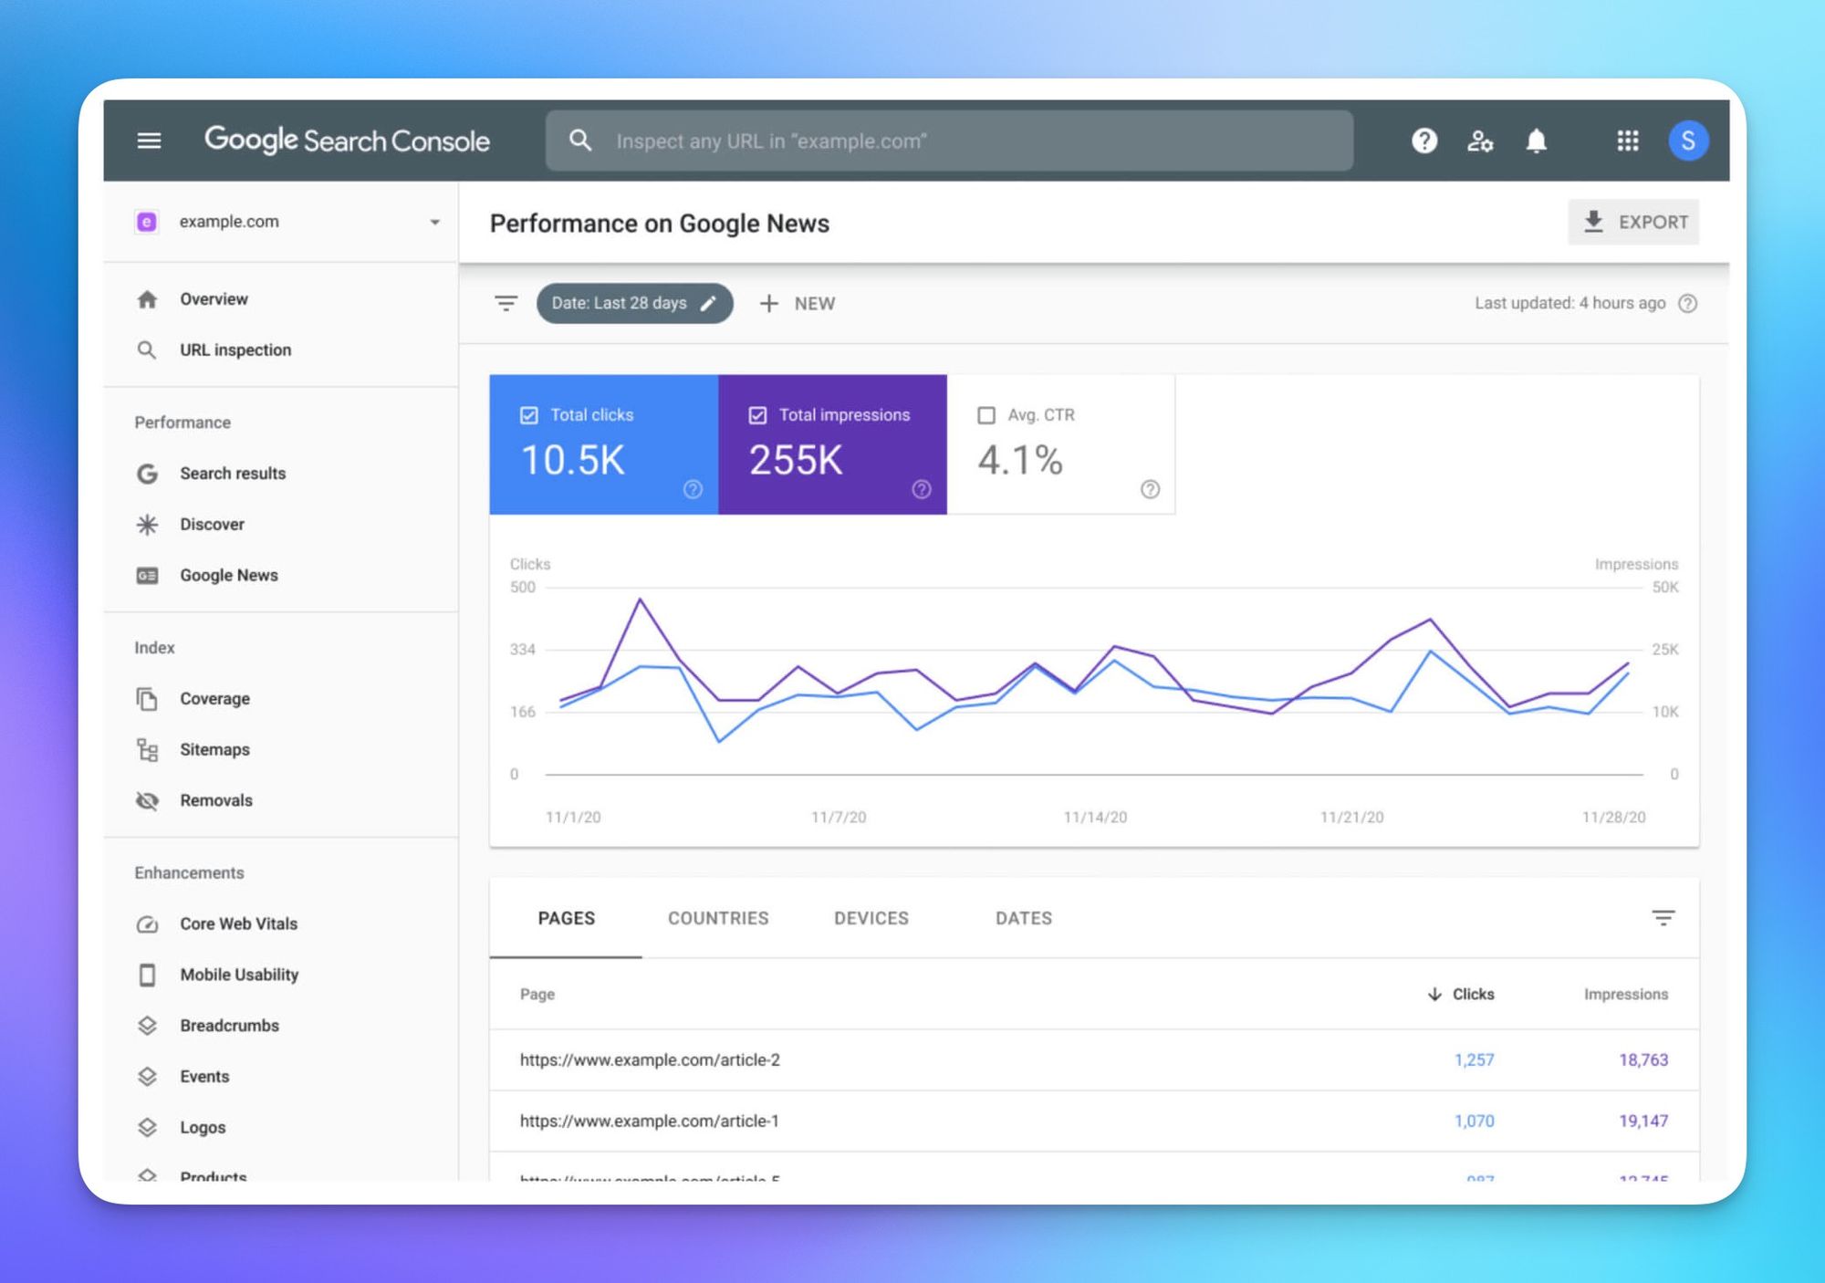
Task: Click the Google Search Console logo
Action: coord(347,141)
